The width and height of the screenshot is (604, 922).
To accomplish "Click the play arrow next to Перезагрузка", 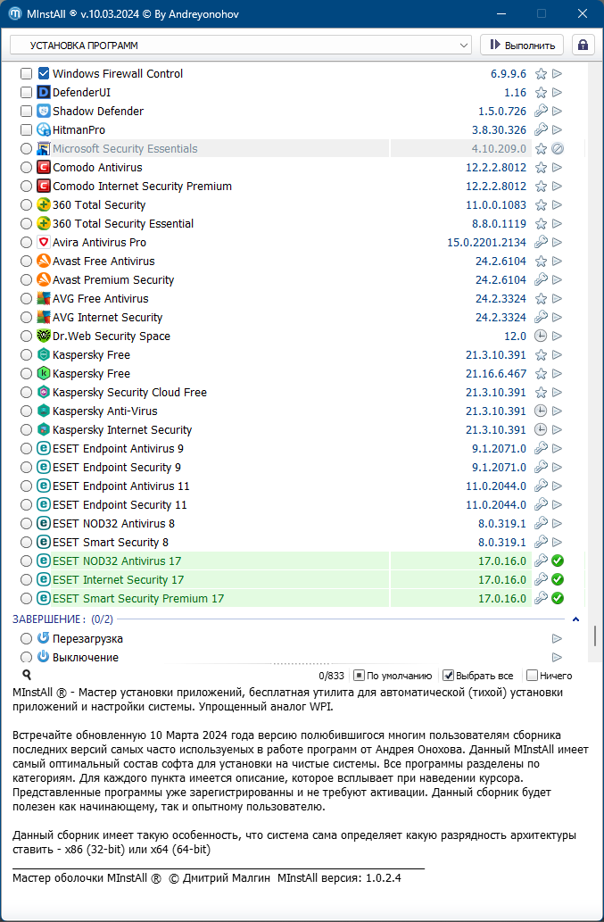I will tap(558, 639).
